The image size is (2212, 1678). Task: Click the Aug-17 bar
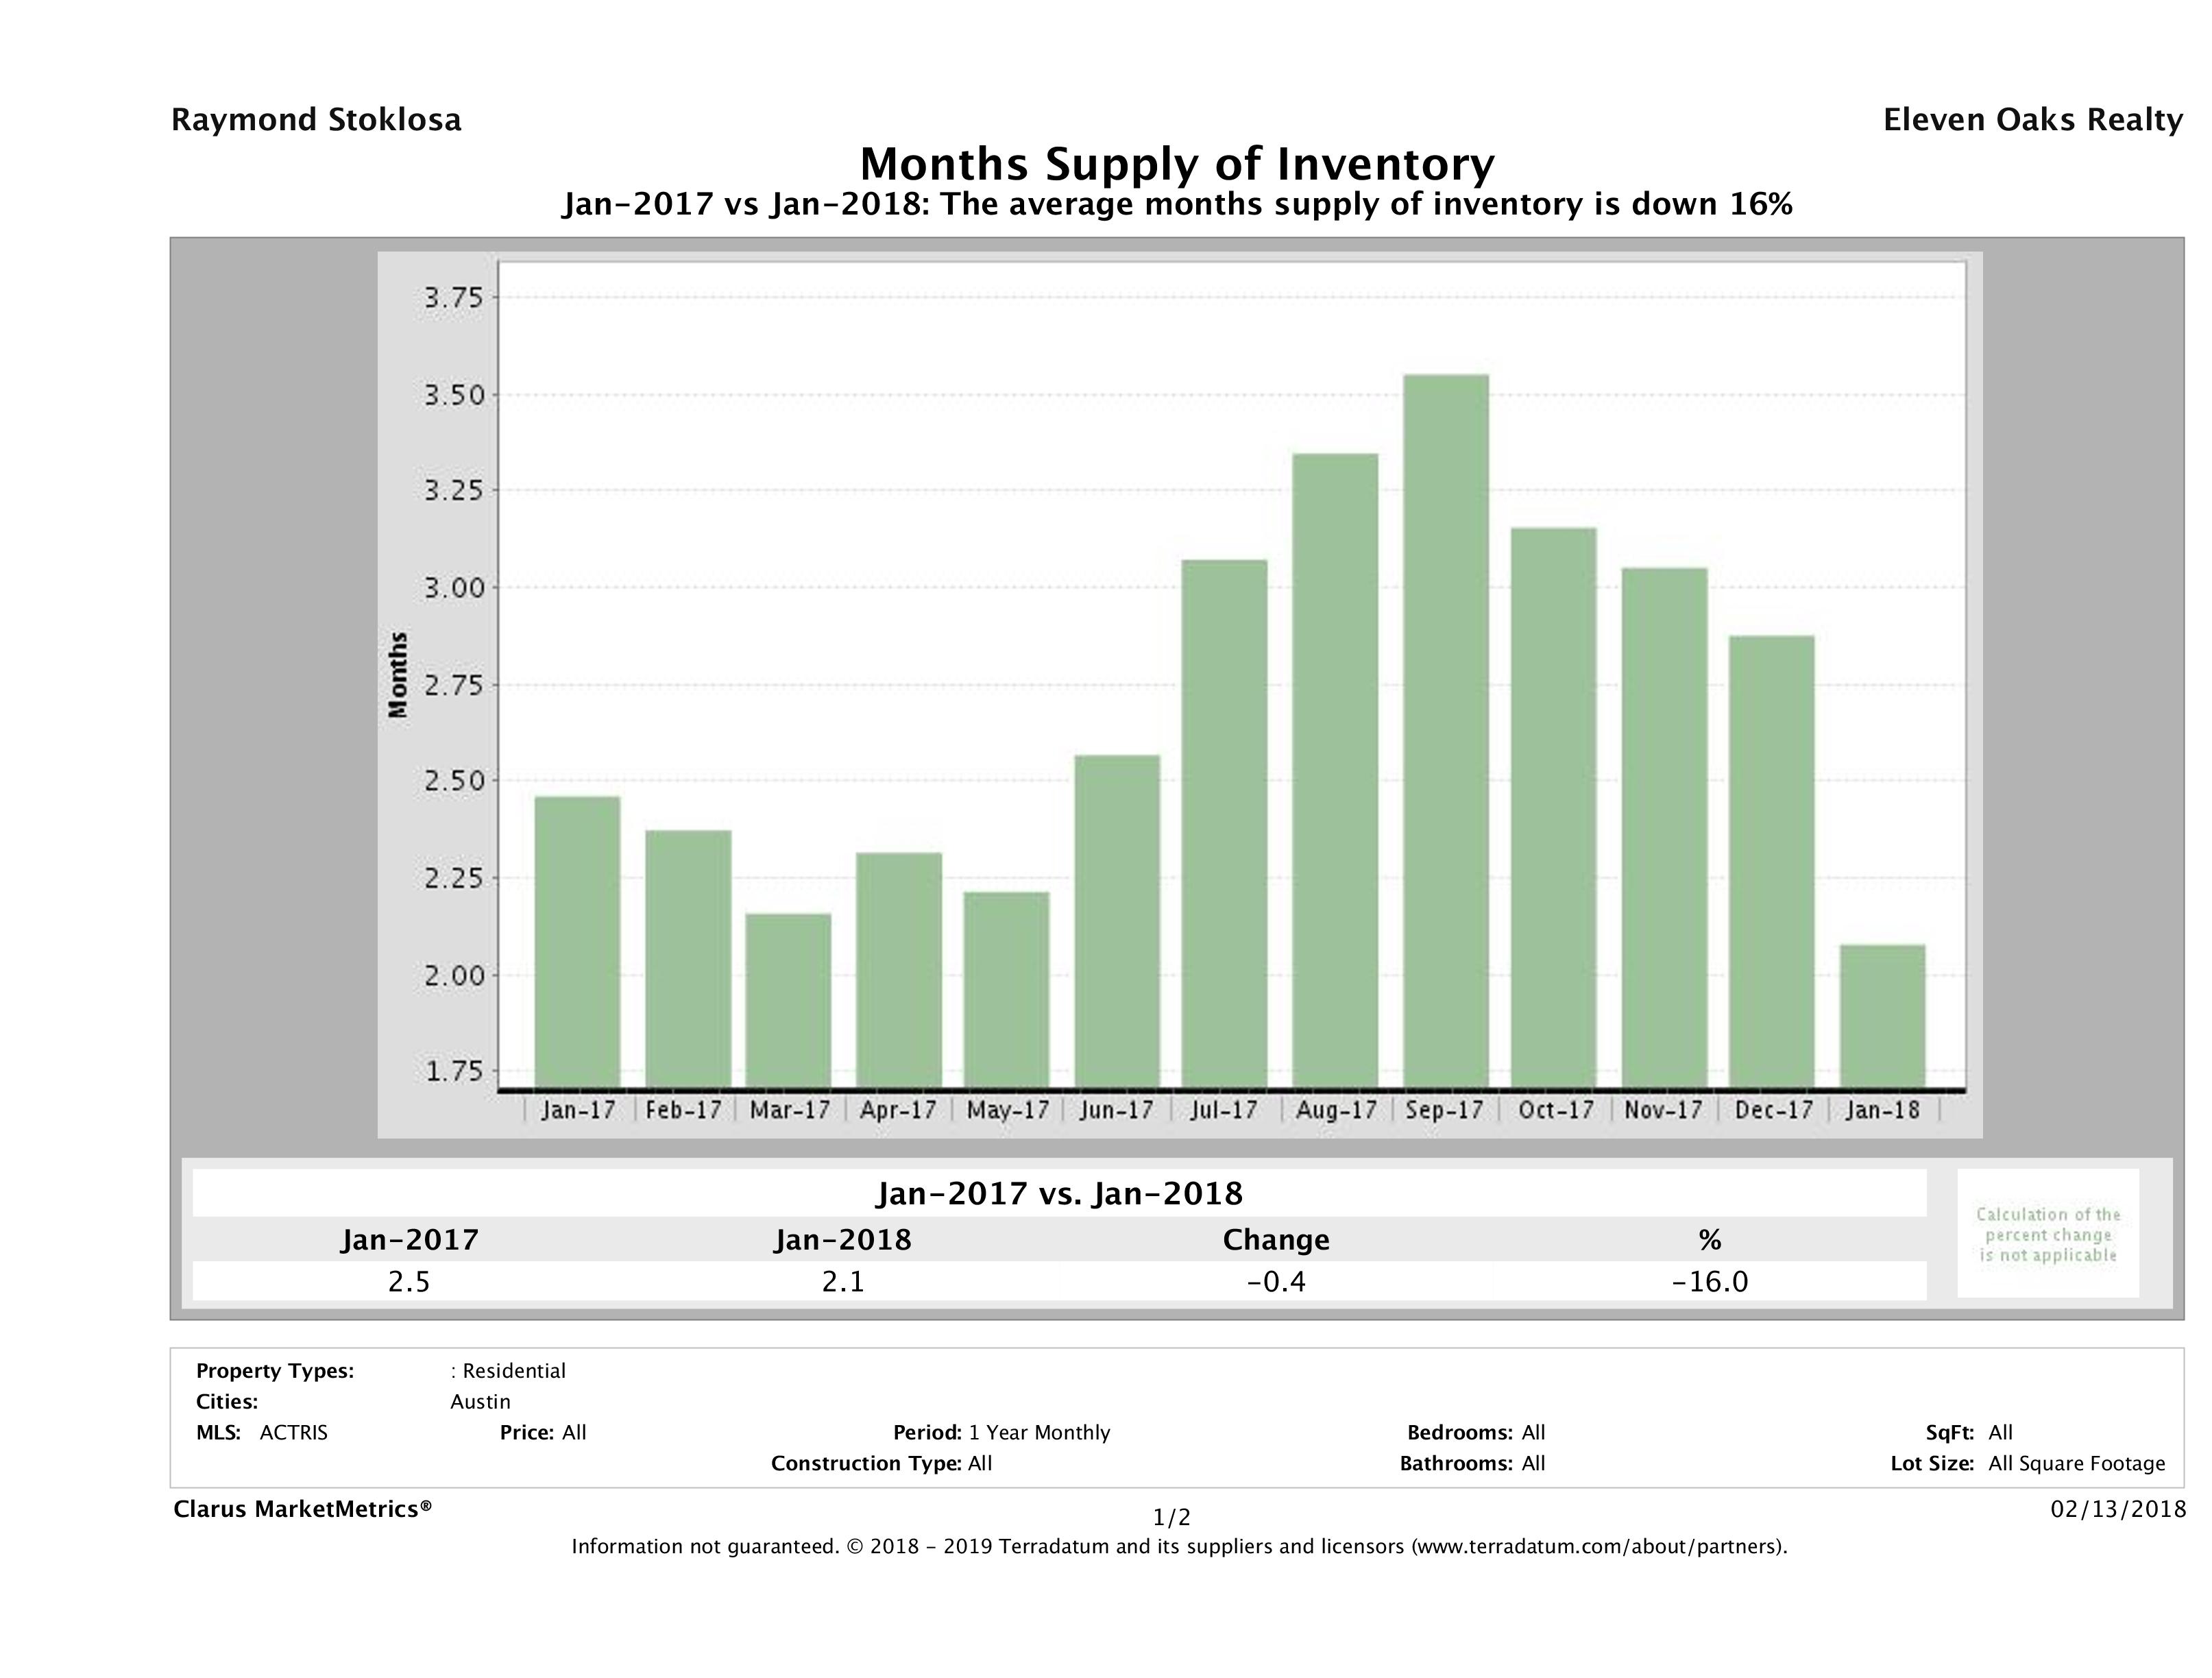pos(1335,770)
